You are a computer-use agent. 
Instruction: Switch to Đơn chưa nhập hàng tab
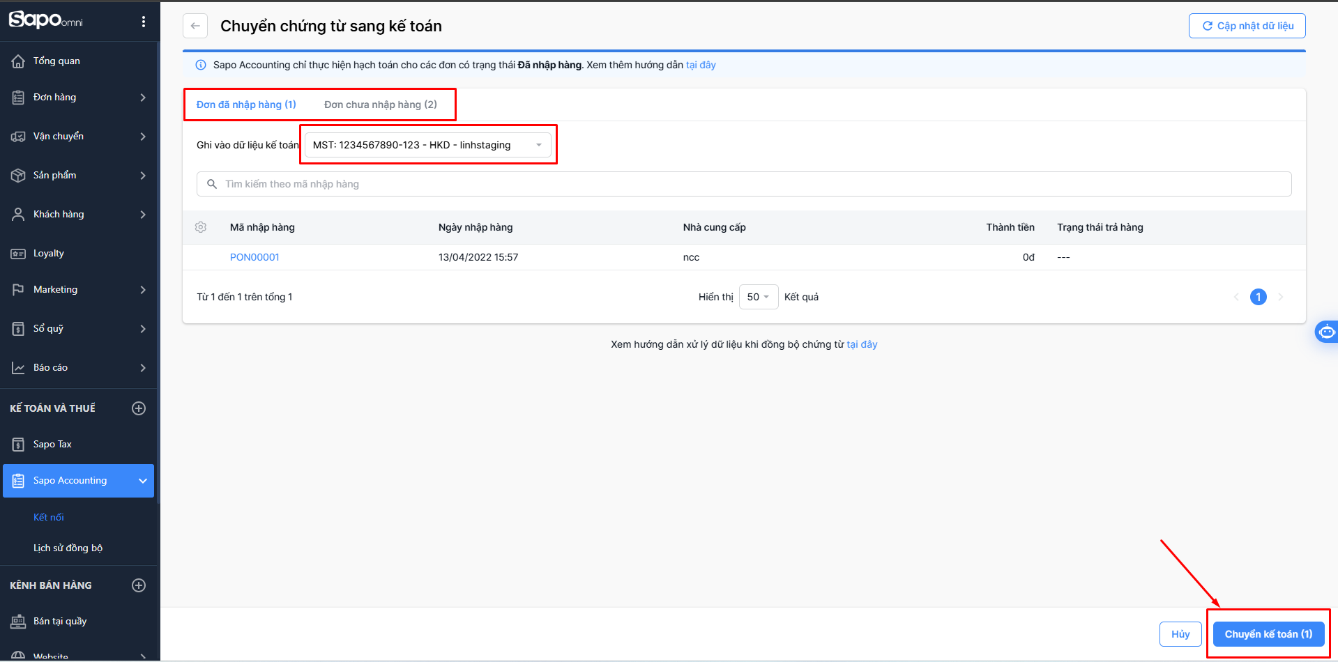click(x=380, y=105)
